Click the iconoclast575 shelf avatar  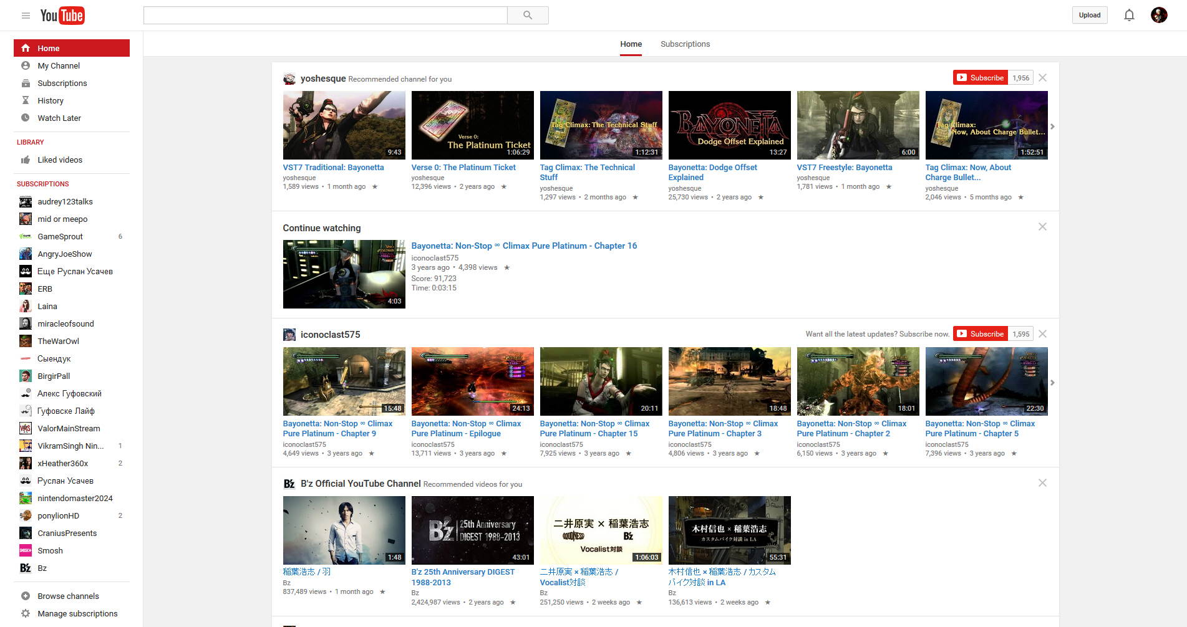pos(289,335)
